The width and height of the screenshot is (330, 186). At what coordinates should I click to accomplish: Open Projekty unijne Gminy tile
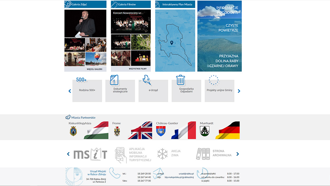point(219,90)
